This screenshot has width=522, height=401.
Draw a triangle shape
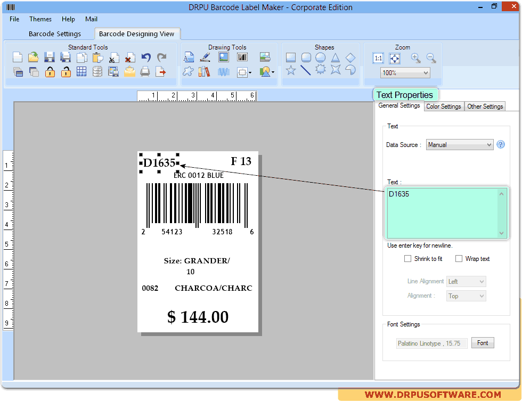[x=335, y=58]
